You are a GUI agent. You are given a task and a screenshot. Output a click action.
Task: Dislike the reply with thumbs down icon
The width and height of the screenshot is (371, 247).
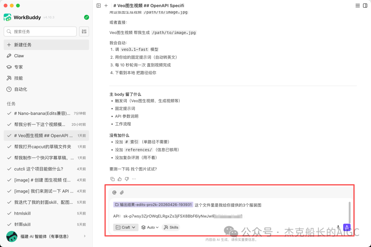pyautogui.click(x=127, y=179)
